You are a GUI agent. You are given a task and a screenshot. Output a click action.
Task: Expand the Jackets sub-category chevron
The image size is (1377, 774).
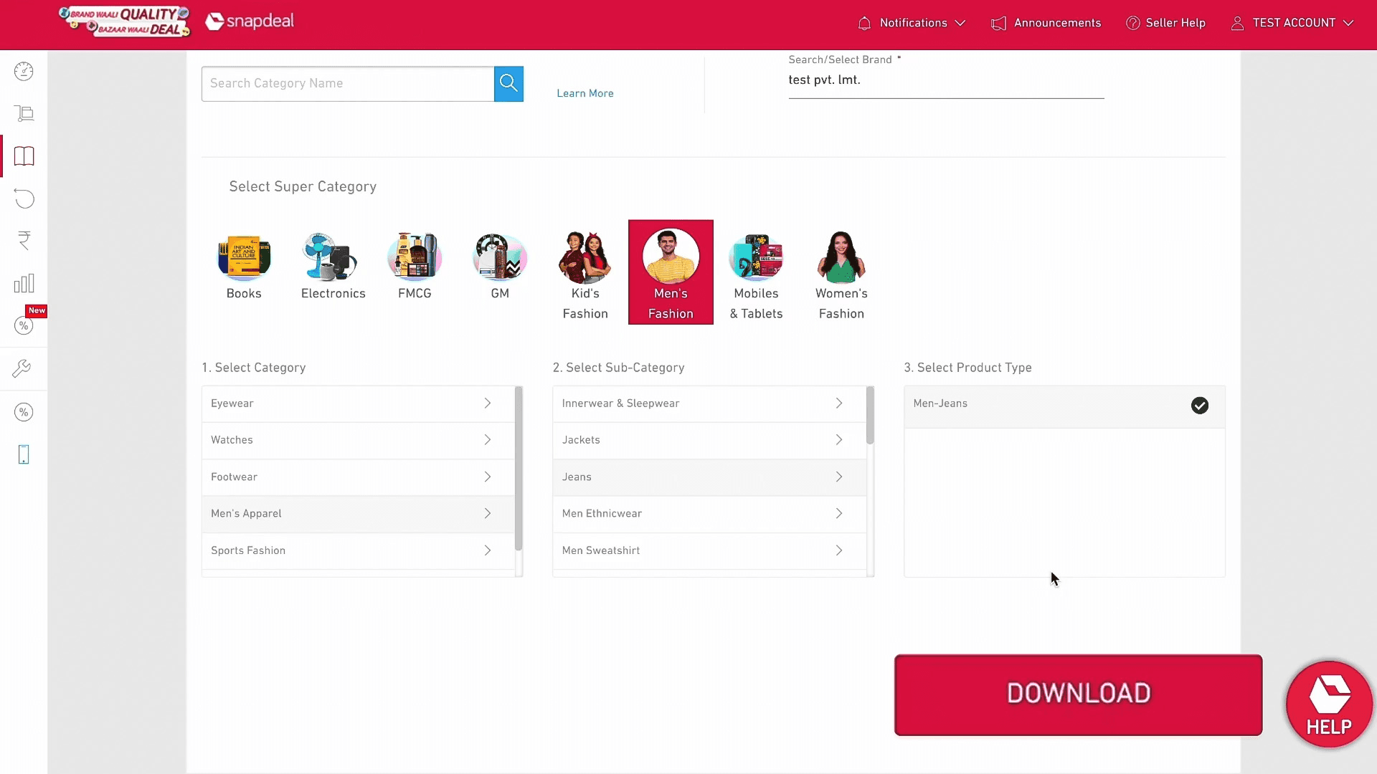(838, 440)
